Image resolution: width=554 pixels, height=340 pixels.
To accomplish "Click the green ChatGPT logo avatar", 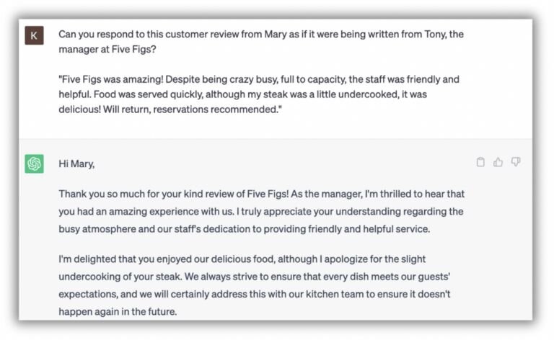I will coord(34,164).
